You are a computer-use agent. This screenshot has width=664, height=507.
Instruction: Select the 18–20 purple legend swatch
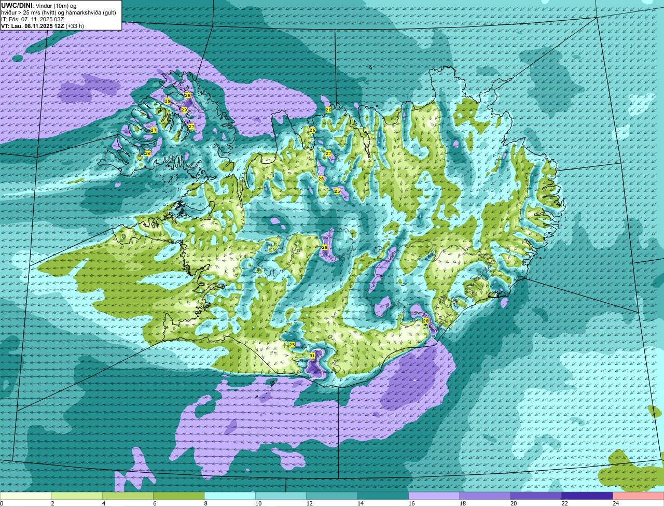click(x=486, y=496)
